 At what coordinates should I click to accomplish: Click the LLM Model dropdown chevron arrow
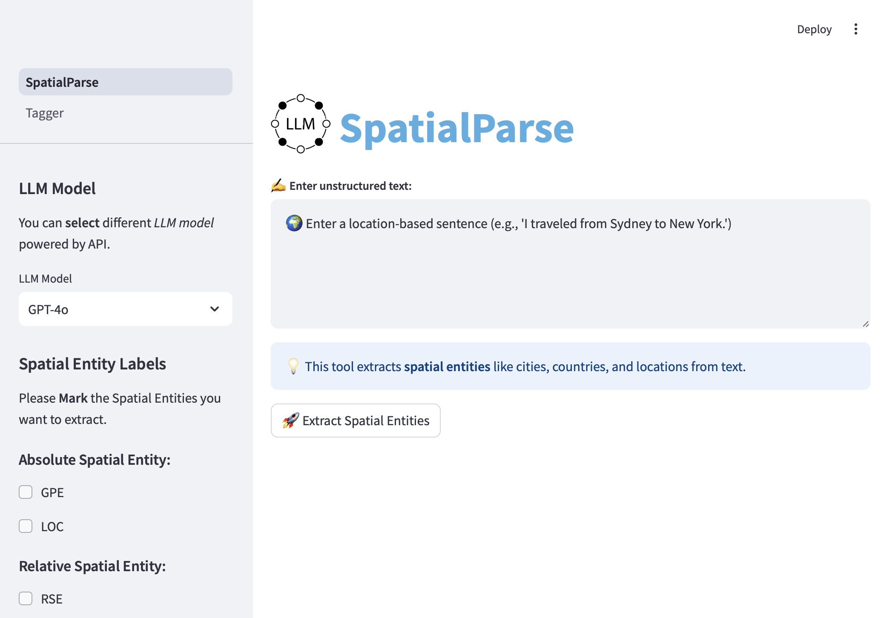(x=215, y=309)
